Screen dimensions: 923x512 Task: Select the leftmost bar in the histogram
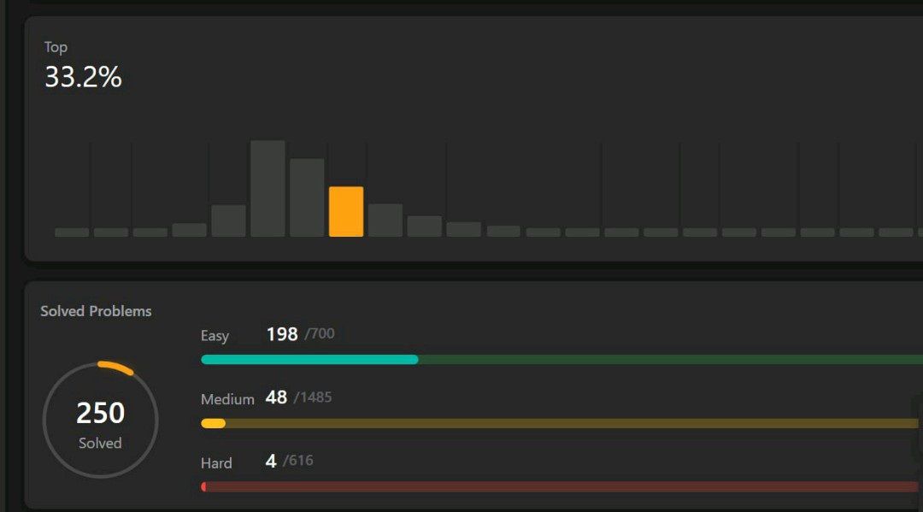pos(72,232)
